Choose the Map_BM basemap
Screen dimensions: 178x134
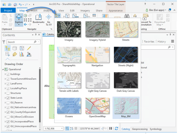click(126, 108)
